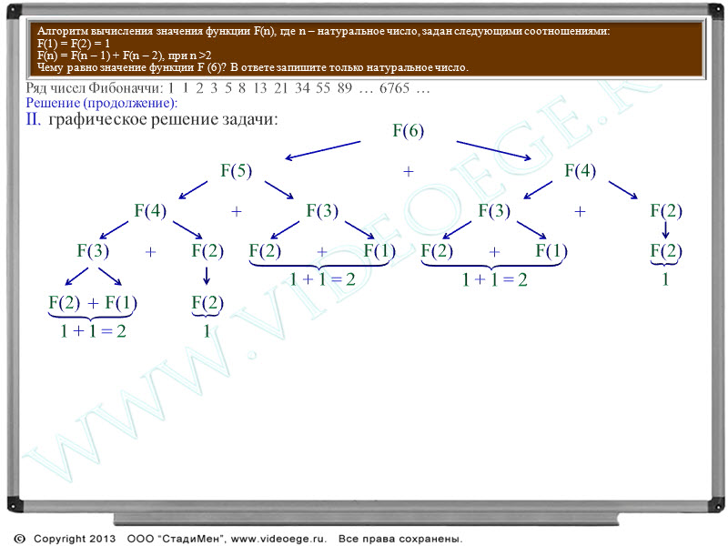Click the '1 + 1 = 2' result under F(5)'s F(3) branch
The image size is (728, 546).
click(x=322, y=279)
